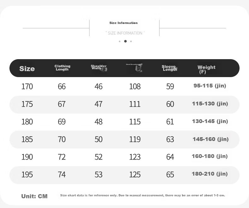
Task: Select size 195 row label
Action: (x=27, y=175)
